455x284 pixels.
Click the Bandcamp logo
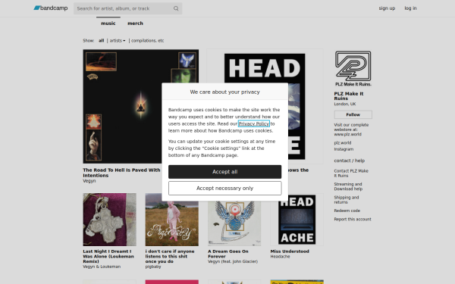coord(51,8)
